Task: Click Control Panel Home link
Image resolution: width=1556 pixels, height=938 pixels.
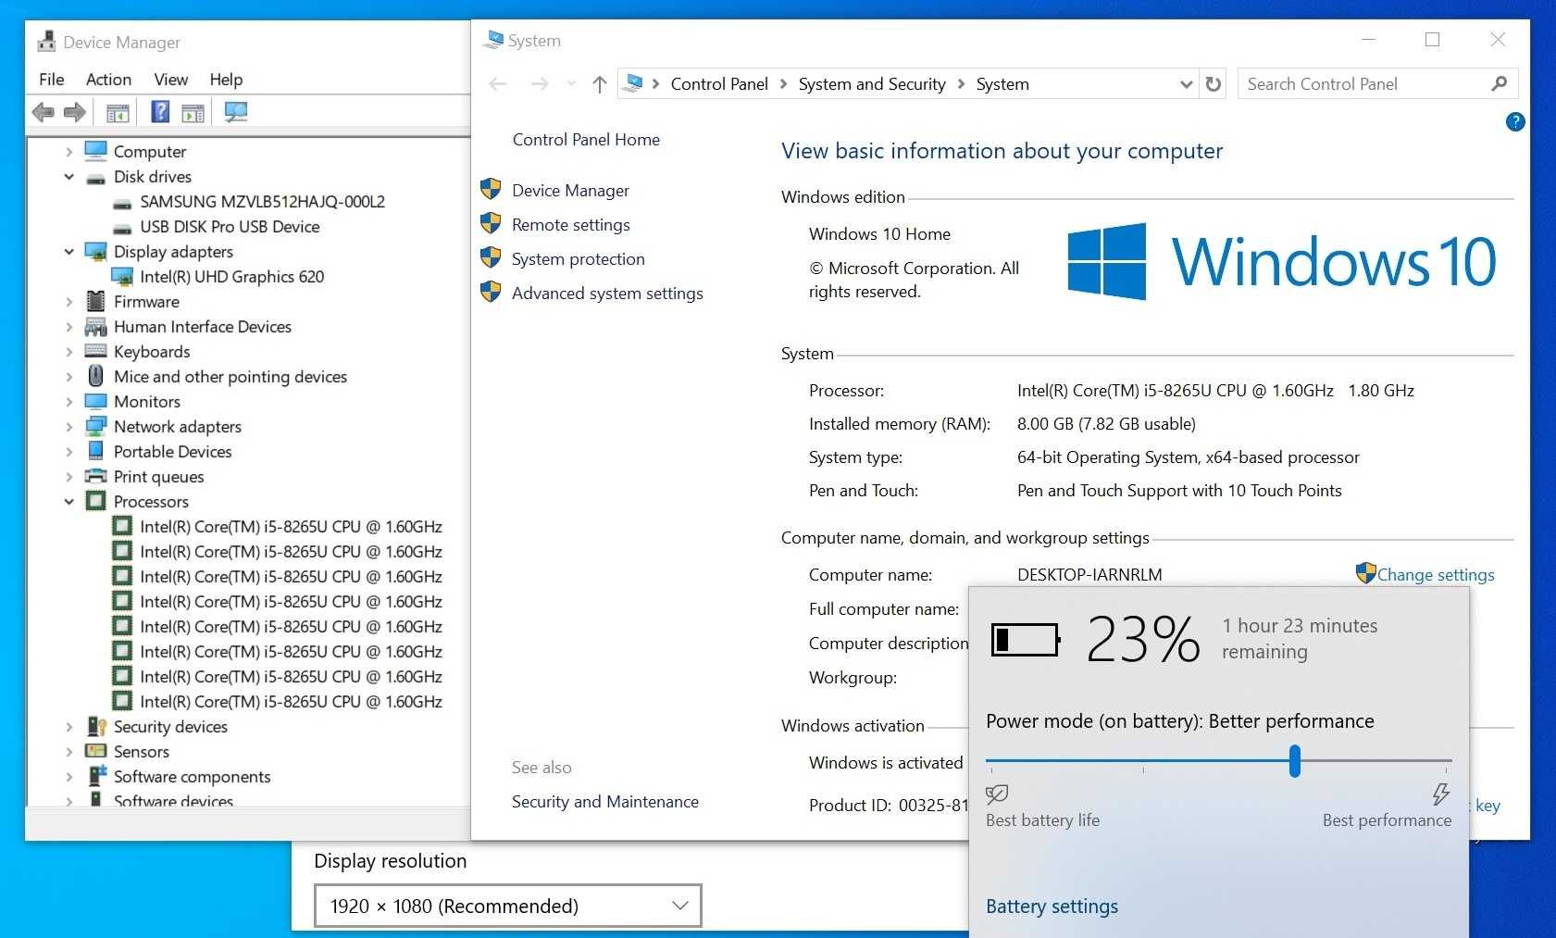Action: pos(586,140)
